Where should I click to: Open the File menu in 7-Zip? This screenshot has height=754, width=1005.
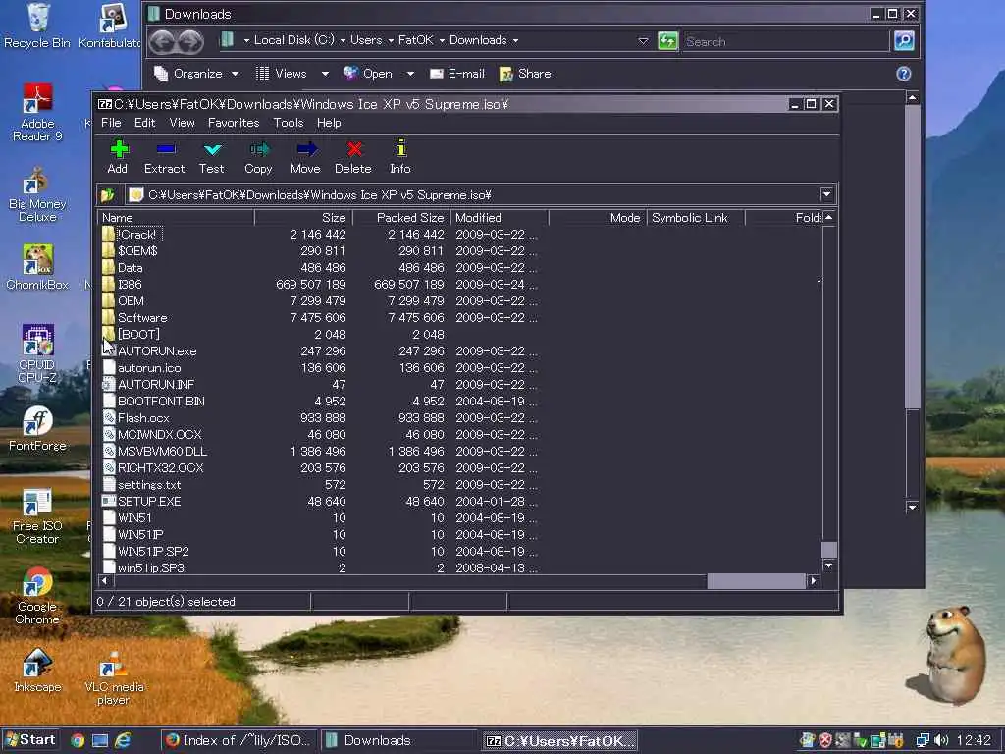[x=111, y=123]
